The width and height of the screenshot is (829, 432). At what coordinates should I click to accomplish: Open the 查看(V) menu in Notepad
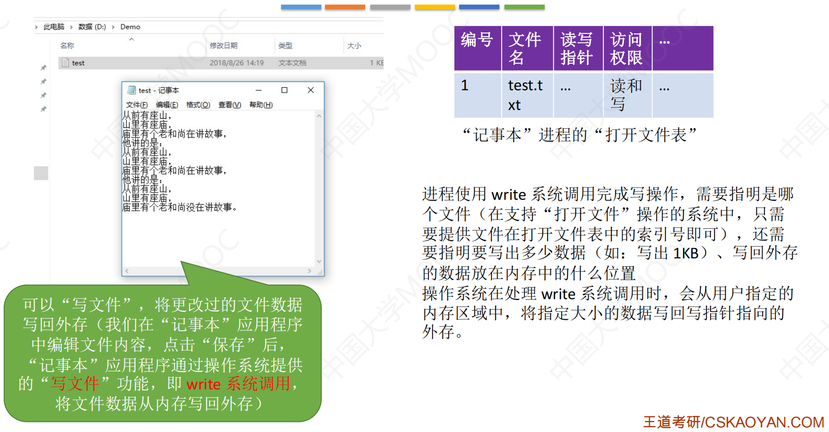click(x=229, y=105)
